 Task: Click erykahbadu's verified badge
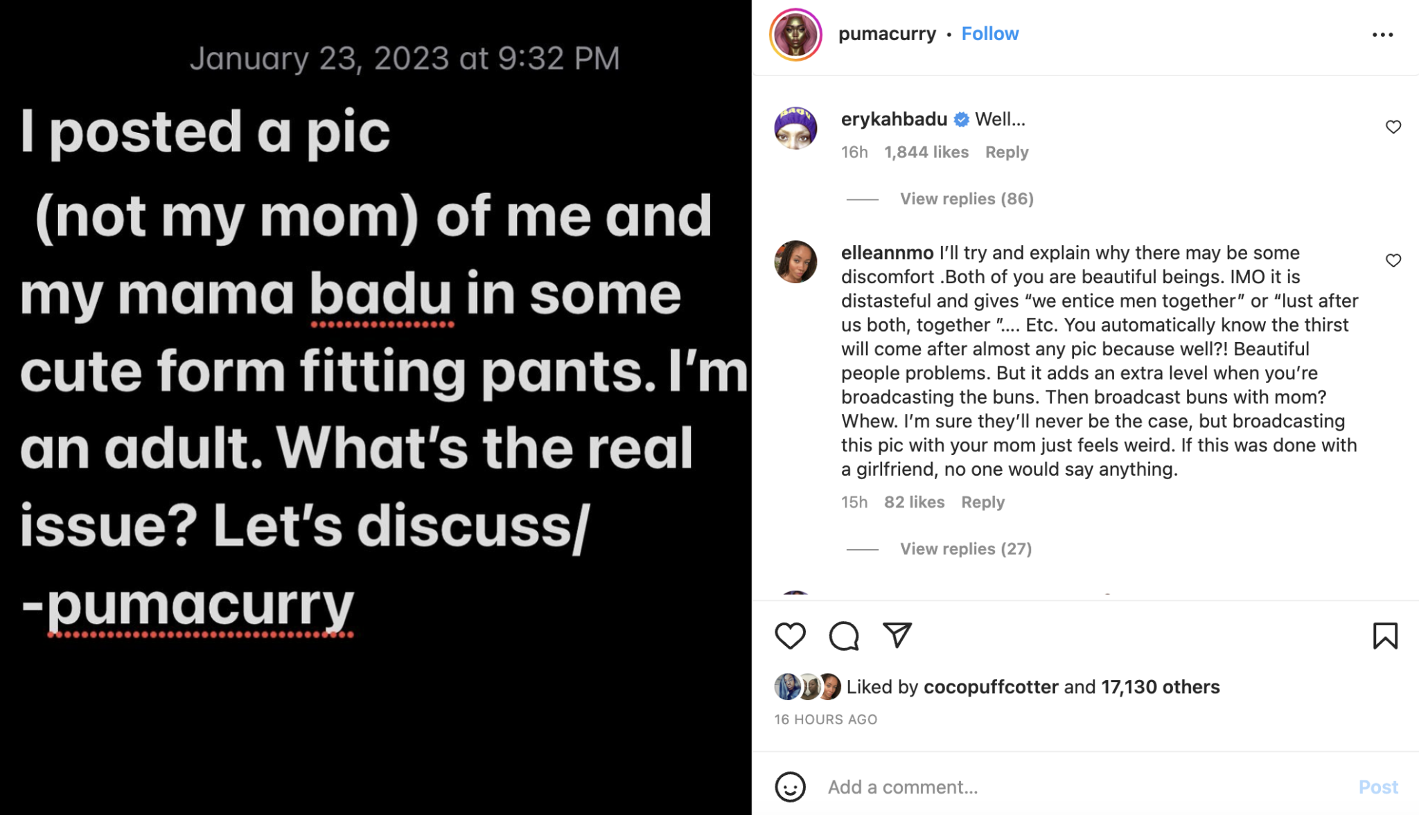[960, 118]
